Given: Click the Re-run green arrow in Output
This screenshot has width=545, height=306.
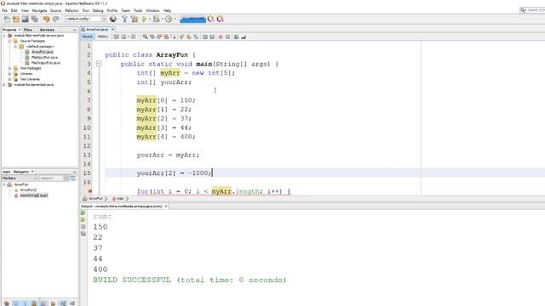Looking at the screenshot, I should [x=83, y=212].
